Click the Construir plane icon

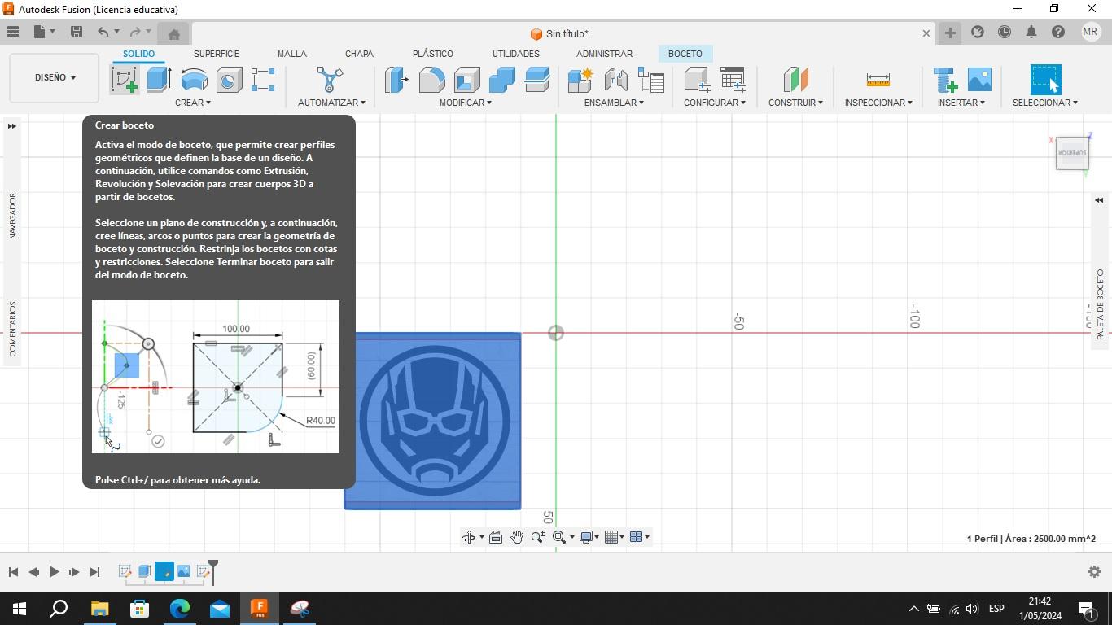pos(795,80)
